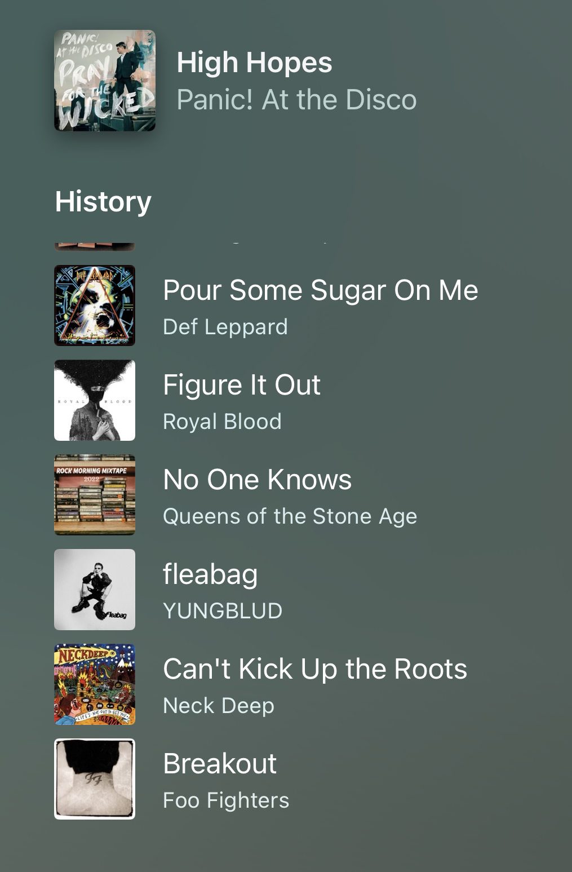Play Can't Kick Up the Roots
Viewport: 572px width, 872px height.
[314, 669]
